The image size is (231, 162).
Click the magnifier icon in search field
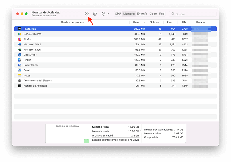coord(173,14)
